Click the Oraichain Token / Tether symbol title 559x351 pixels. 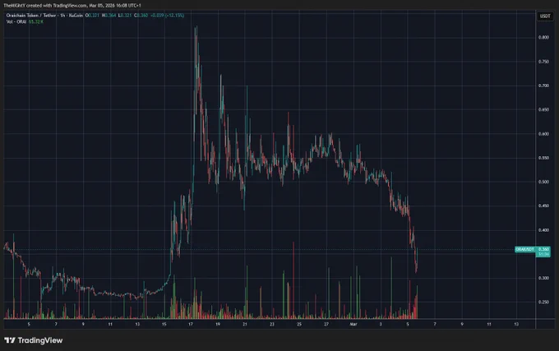[x=31, y=16]
